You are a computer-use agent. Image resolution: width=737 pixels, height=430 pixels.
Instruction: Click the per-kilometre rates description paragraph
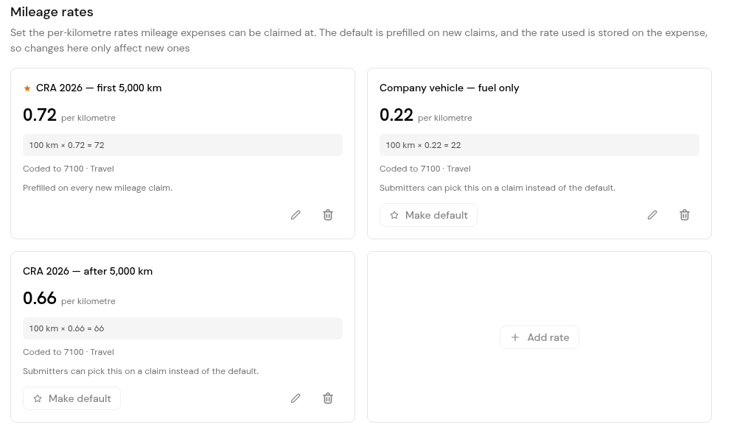(x=359, y=40)
